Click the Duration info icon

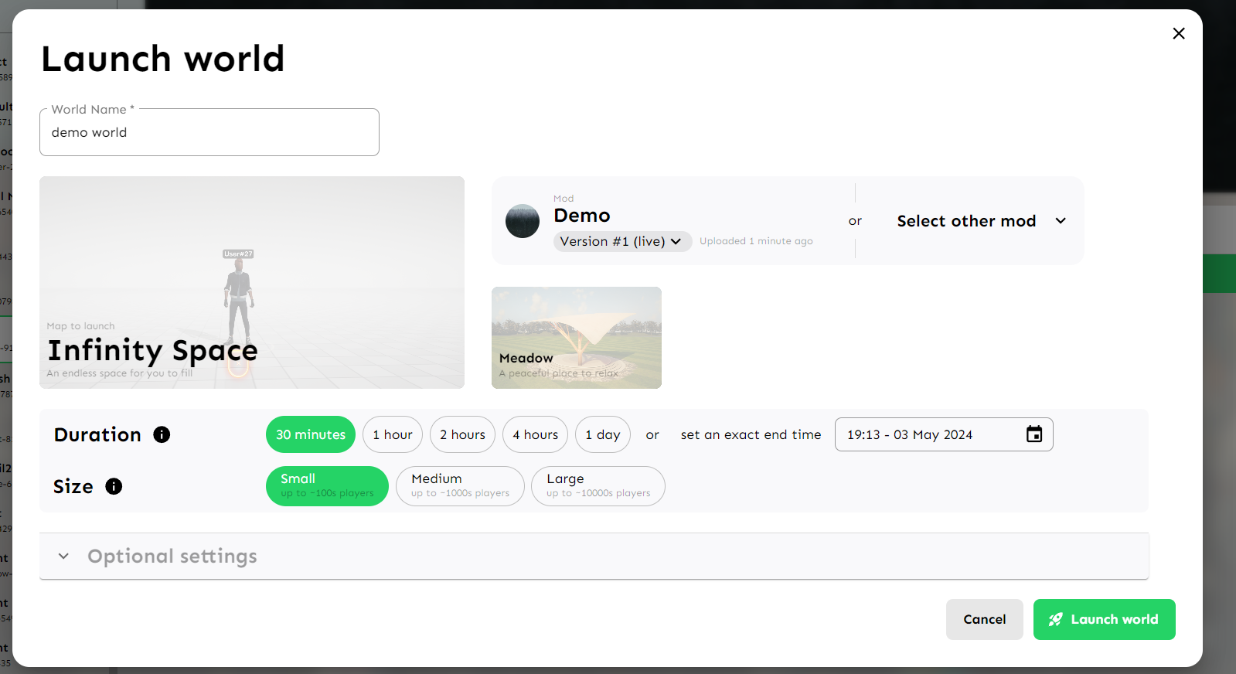point(162,434)
